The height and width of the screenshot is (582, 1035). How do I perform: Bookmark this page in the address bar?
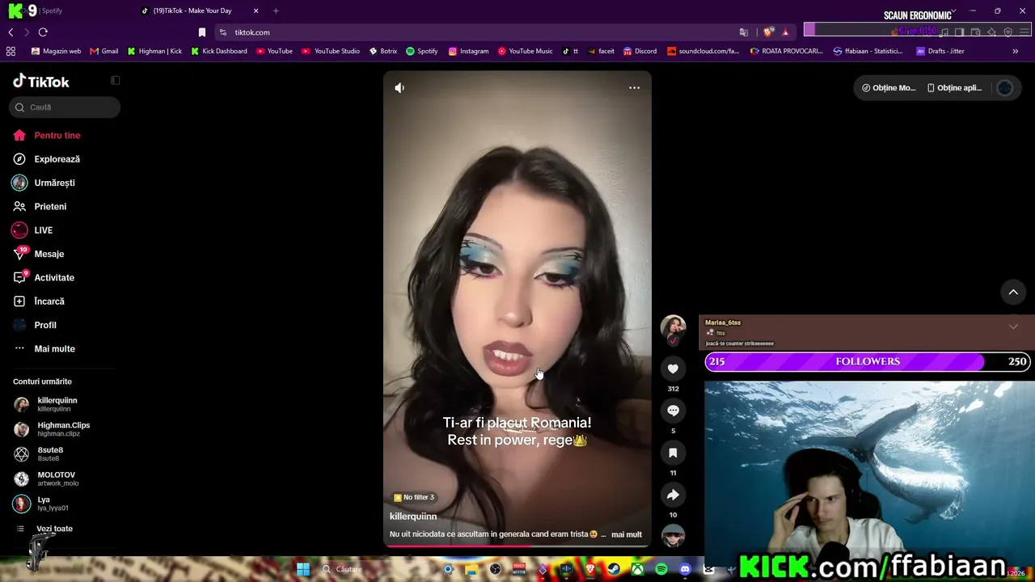[x=202, y=32]
